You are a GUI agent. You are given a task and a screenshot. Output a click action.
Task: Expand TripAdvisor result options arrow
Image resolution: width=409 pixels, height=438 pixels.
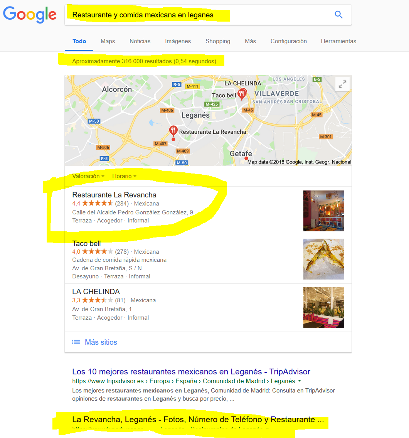point(300,381)
